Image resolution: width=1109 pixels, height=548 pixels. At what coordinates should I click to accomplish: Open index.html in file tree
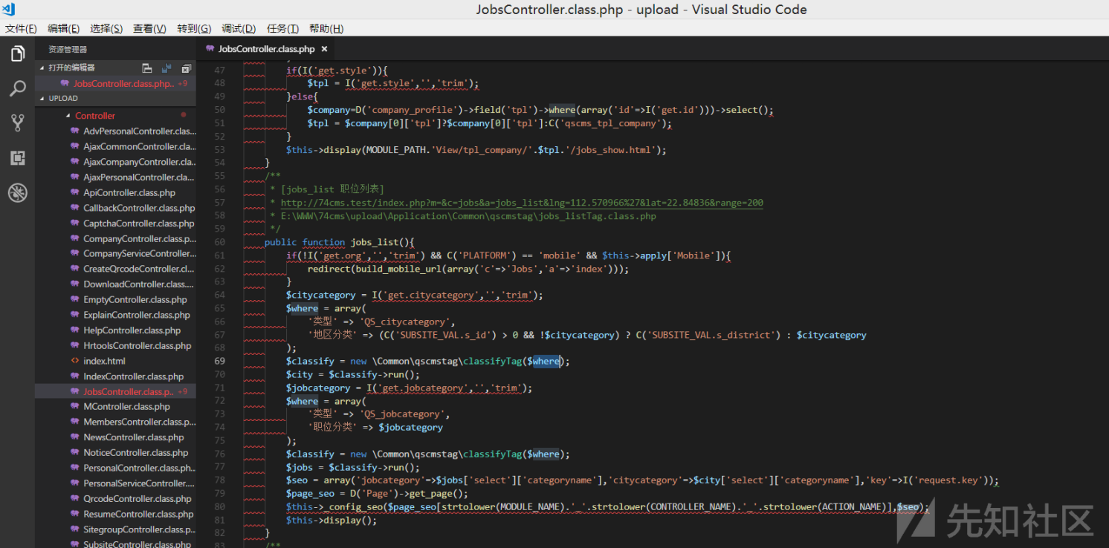click(x=104, y=361)
